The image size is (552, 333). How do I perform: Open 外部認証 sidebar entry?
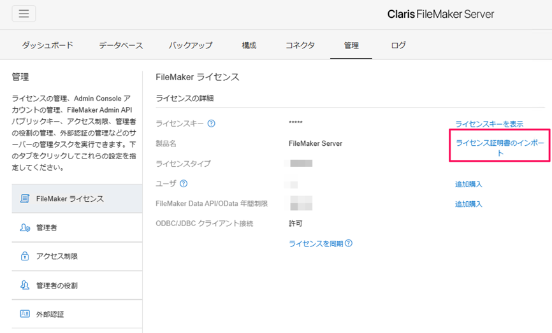pos(77,314)
